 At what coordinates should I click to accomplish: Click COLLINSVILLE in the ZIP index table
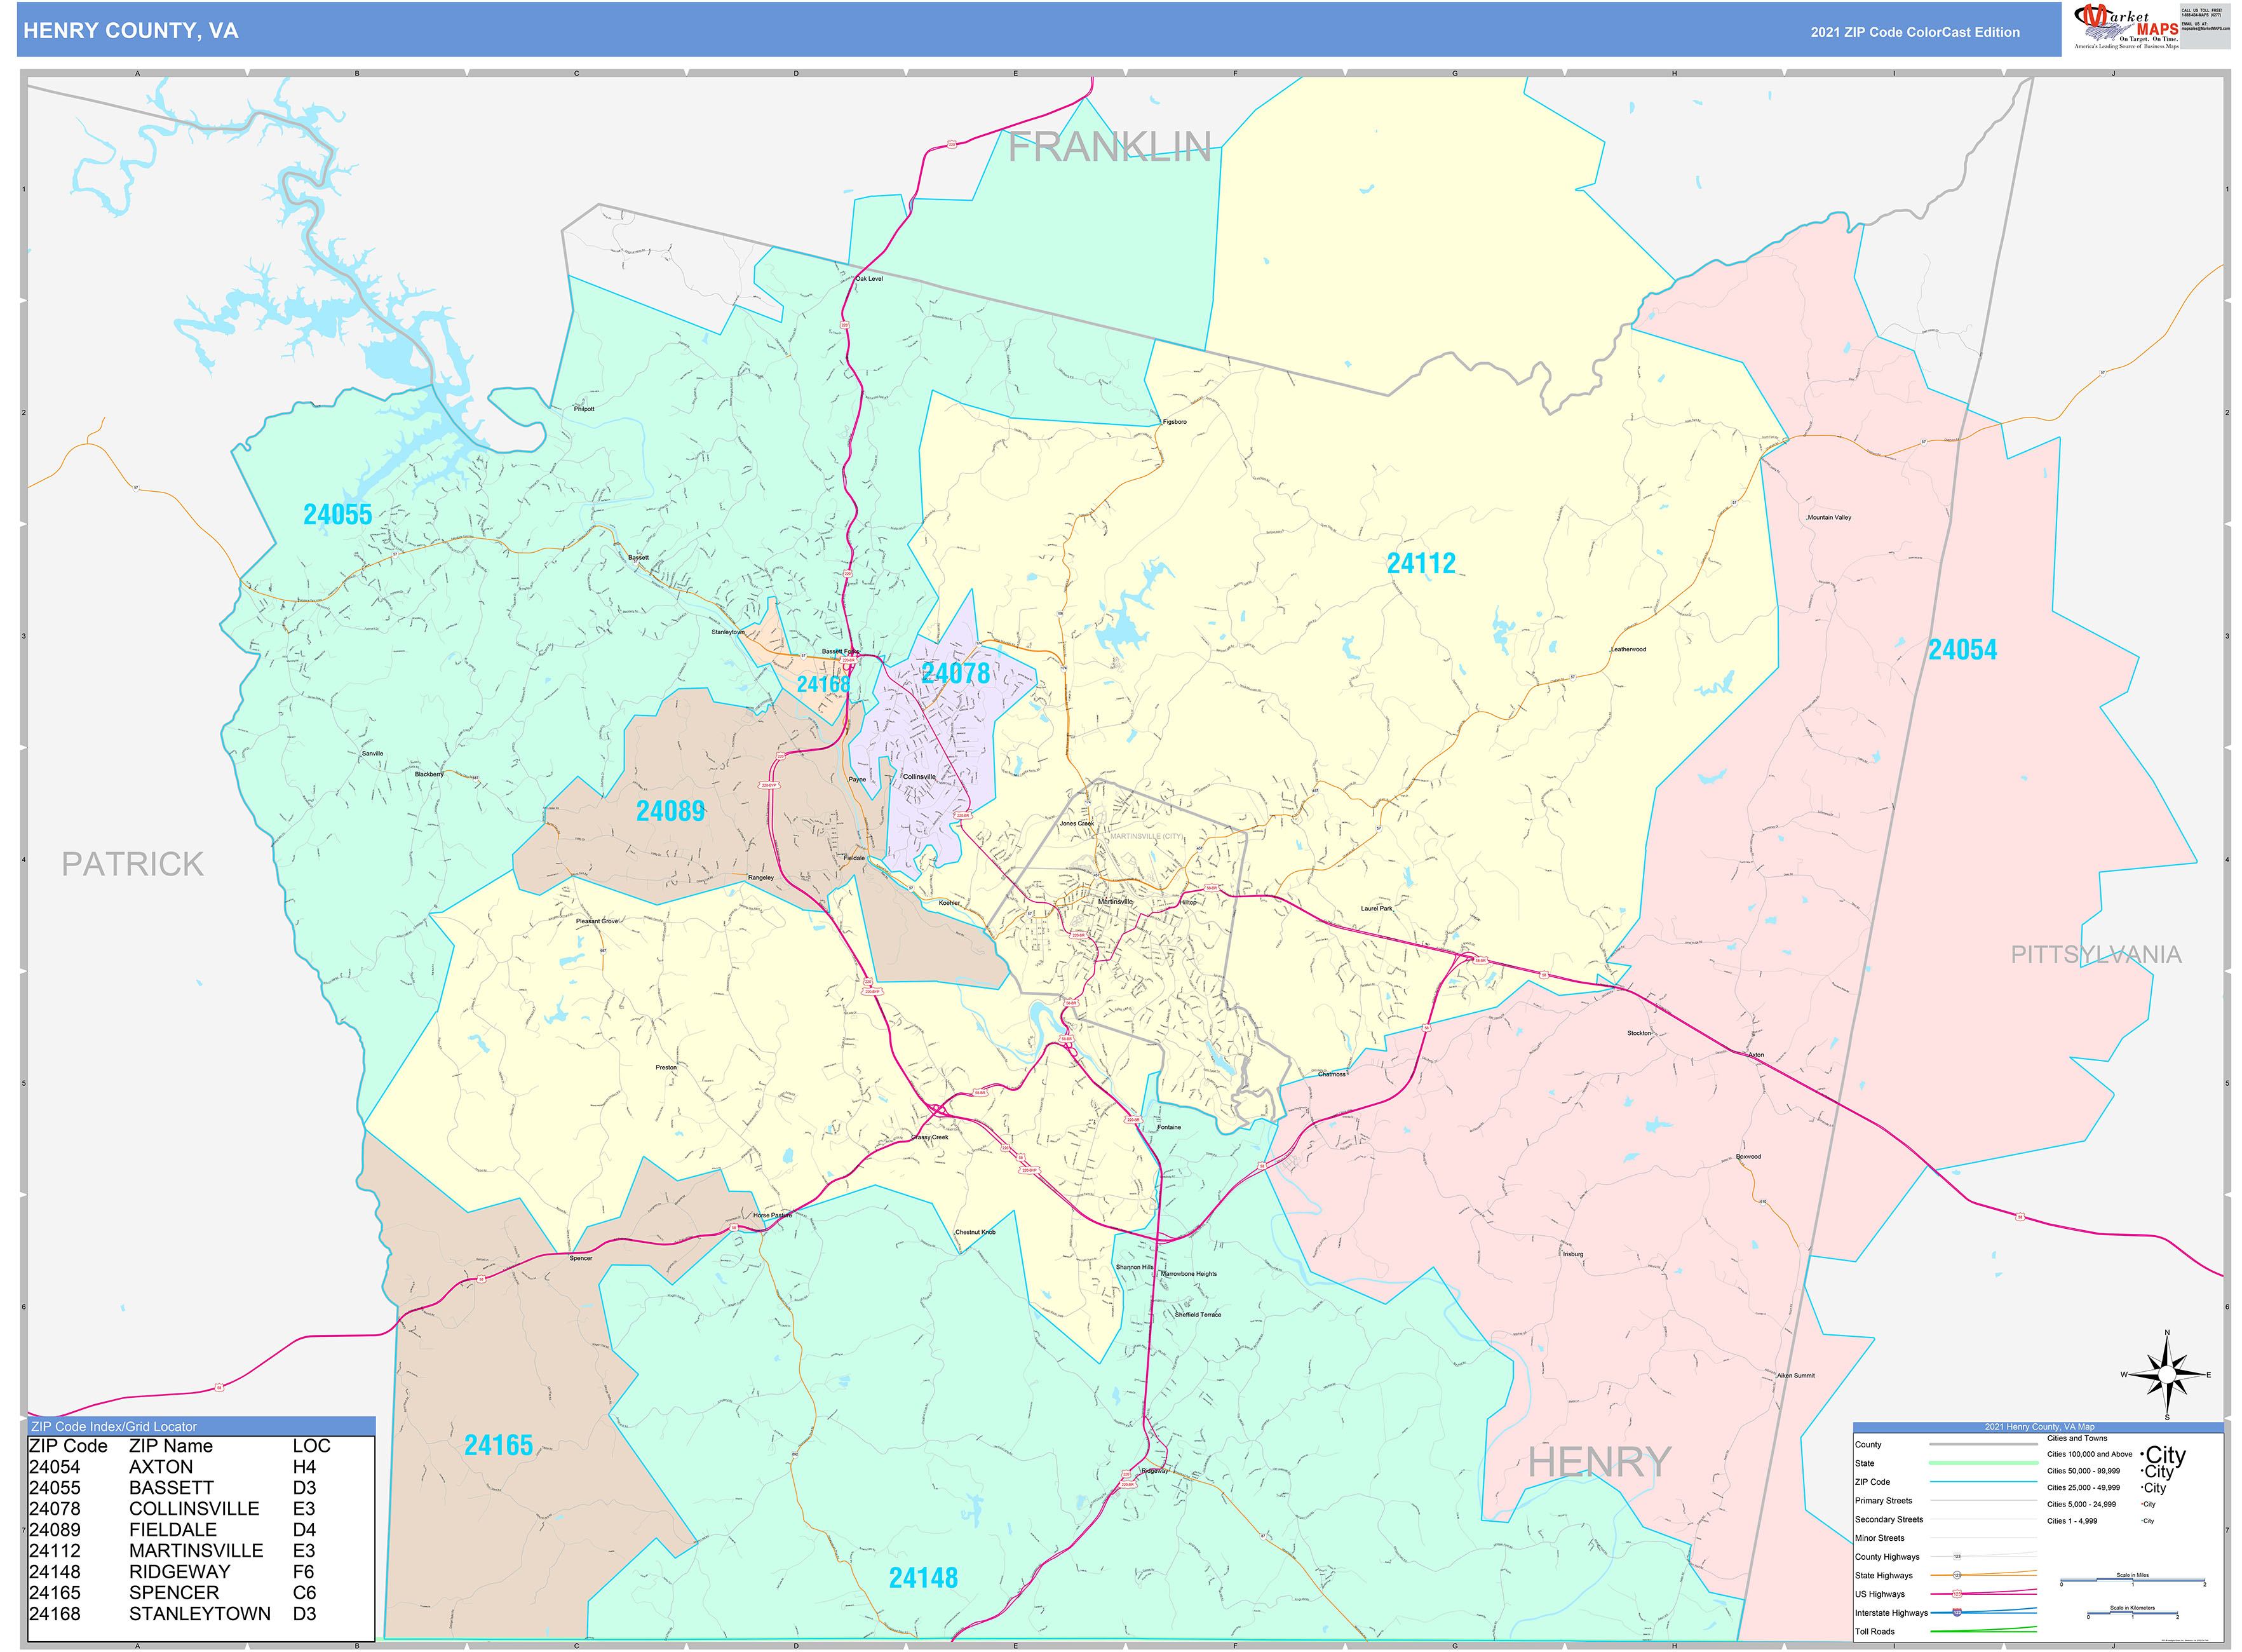(x=194, y=1509)
